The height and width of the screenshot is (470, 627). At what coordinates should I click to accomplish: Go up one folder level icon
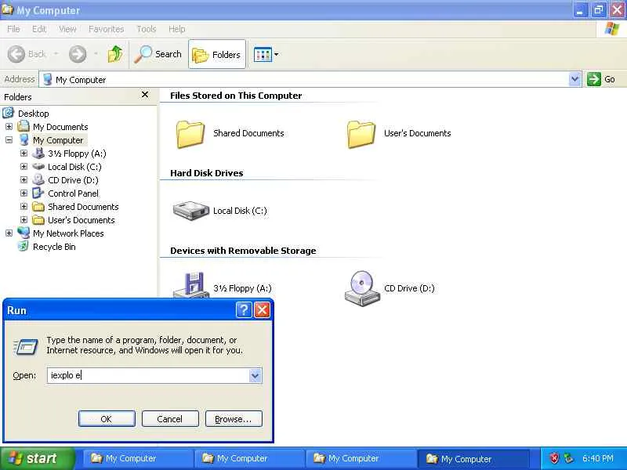point(115,54)
